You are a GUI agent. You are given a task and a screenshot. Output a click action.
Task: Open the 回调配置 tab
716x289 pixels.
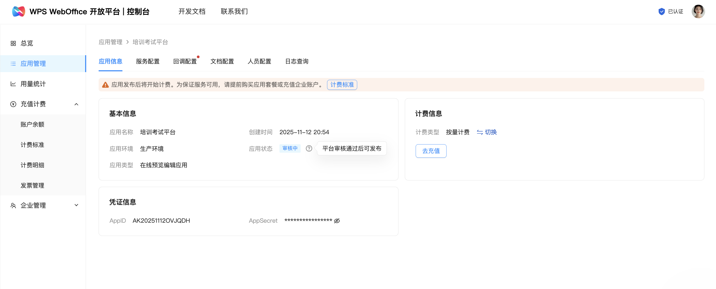click(185, 61)
